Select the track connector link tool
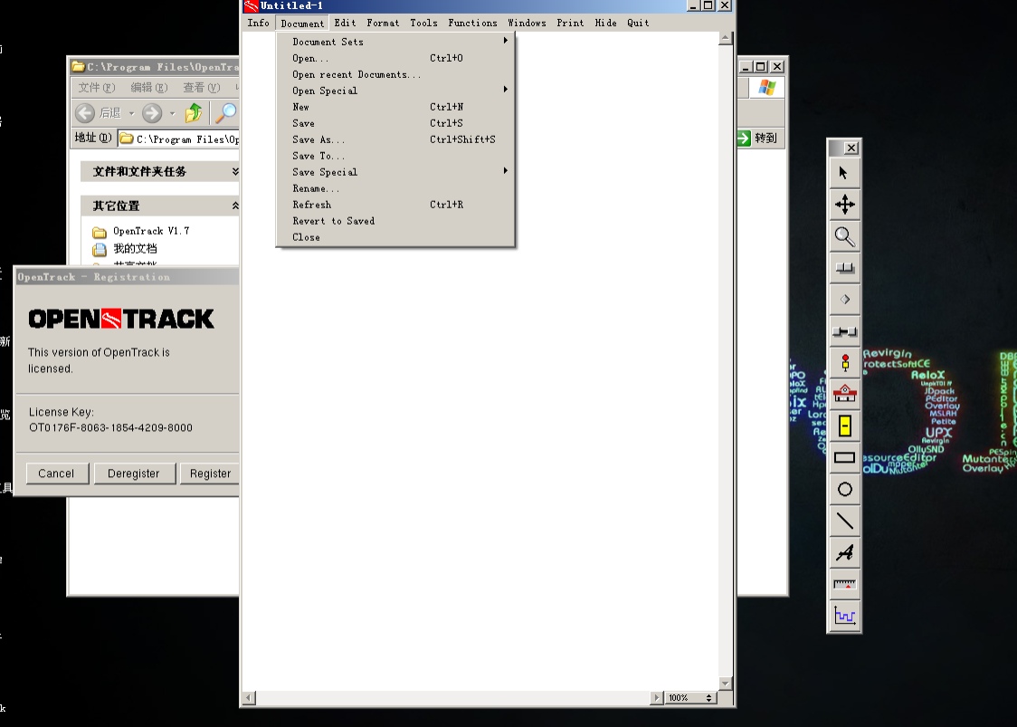 pos(844,331)
